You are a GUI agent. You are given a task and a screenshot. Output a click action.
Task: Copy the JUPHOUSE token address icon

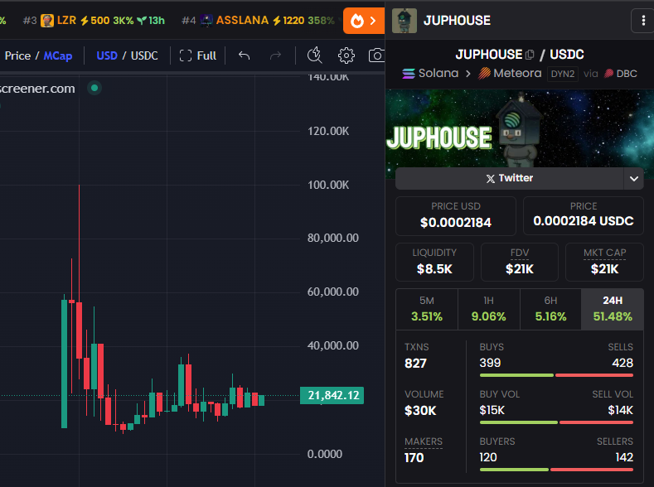click(530, 55)
